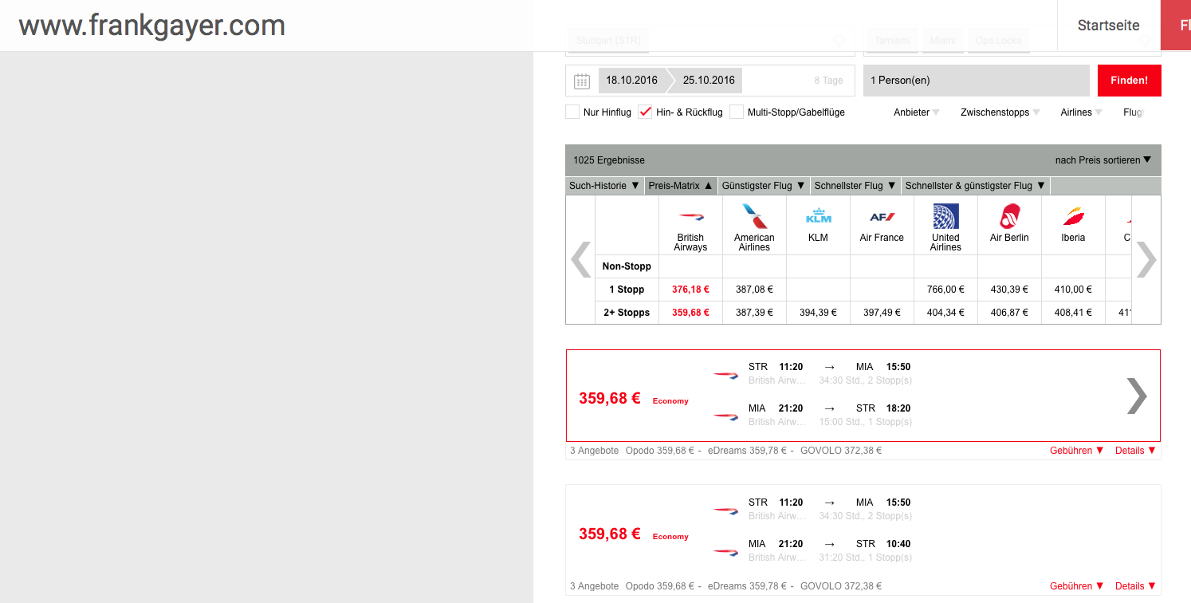Screen dimensions: 1191x603
Task: Click the 8 Tage duration label
Action: point(828,81)
